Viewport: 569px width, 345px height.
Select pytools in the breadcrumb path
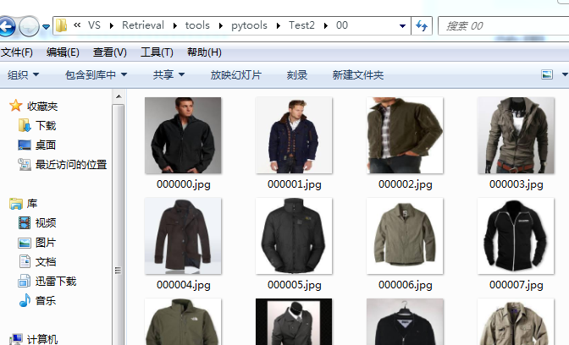249,25
